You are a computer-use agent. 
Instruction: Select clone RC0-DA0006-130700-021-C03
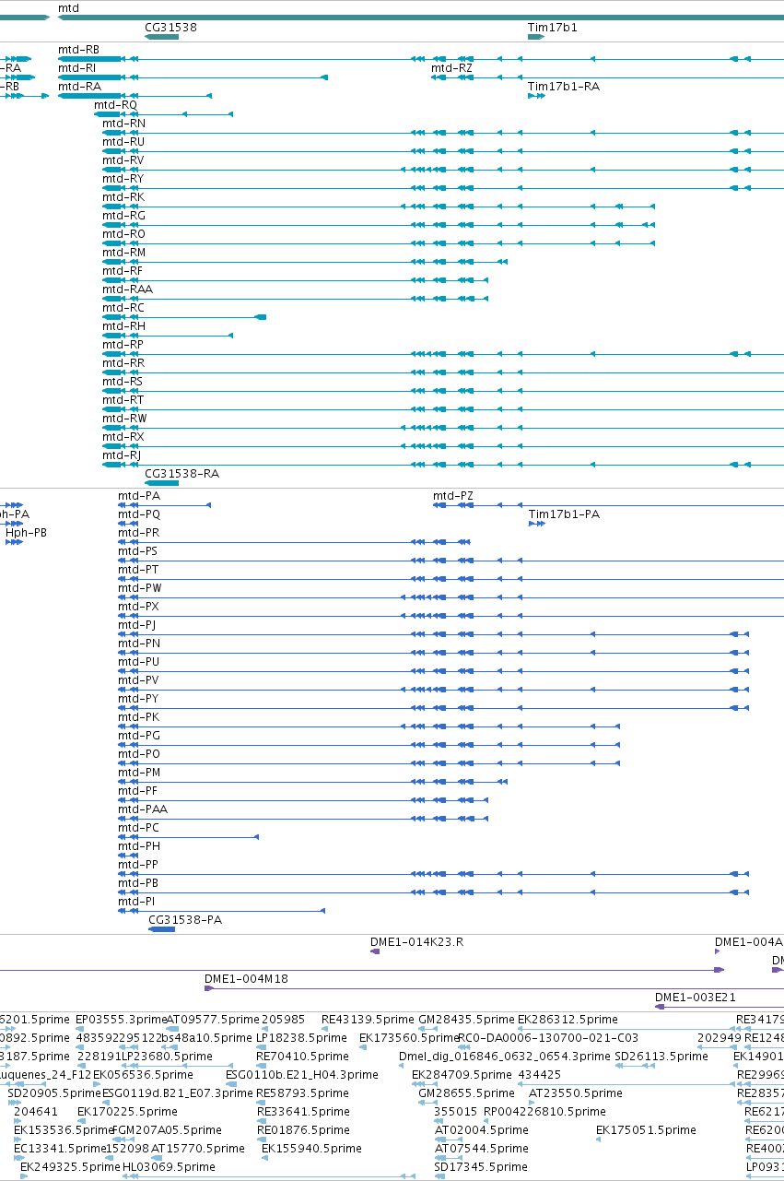tap(548, 1038)
